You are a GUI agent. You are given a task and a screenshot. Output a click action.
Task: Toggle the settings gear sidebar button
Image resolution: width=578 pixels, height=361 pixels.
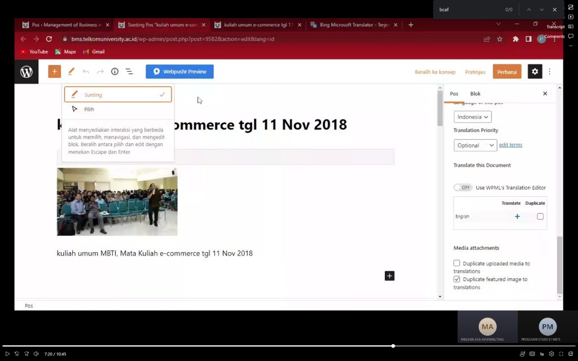tap(535, 72)
